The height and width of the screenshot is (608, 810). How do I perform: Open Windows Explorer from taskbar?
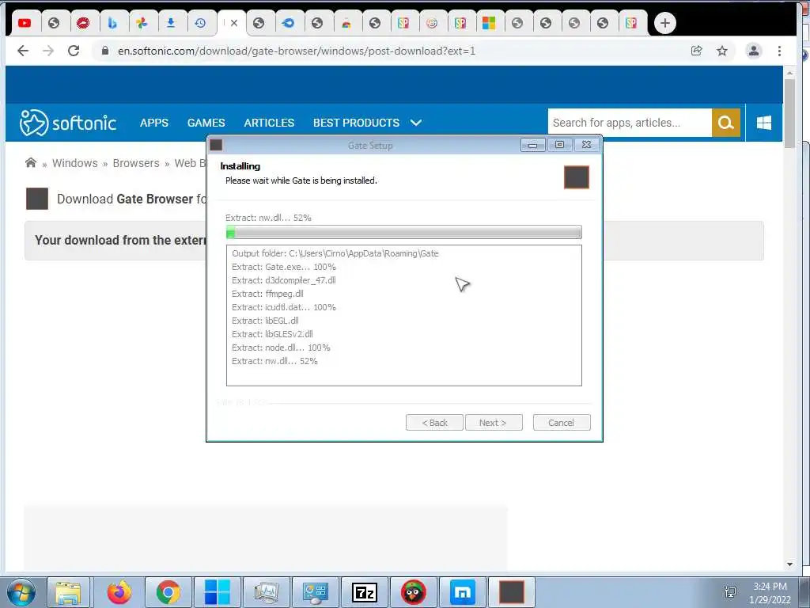68,592
